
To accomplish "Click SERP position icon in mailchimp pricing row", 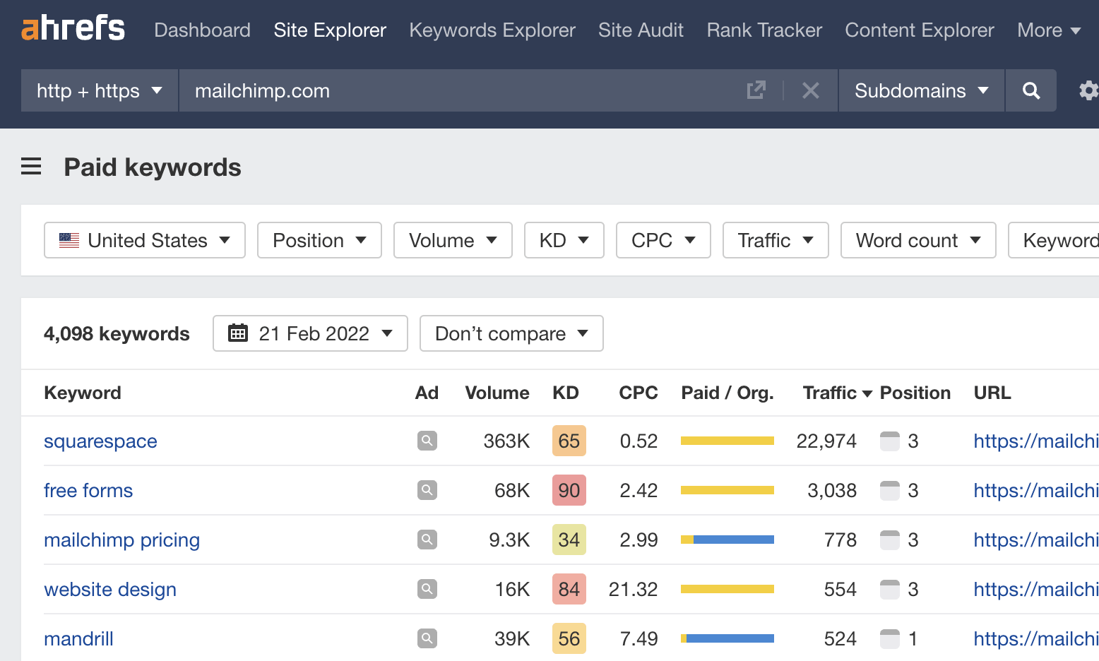I will (x=890, y=540).
